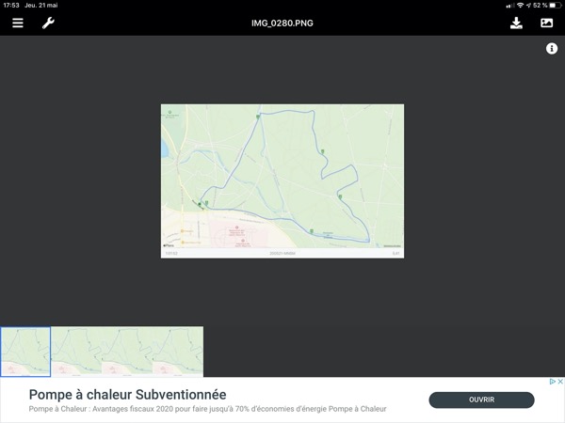Tap the download icon in header
The width and height of the screenshot is (565, 423).
point(516,23)
